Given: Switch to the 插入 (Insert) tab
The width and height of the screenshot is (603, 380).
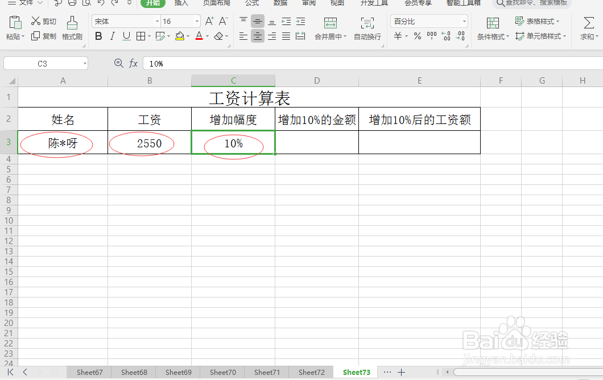Looking at the screenshot, I should point(181,3).
